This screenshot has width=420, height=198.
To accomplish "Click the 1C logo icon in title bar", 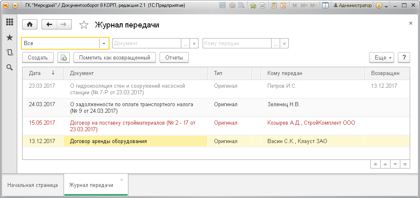I will point(6,5).
